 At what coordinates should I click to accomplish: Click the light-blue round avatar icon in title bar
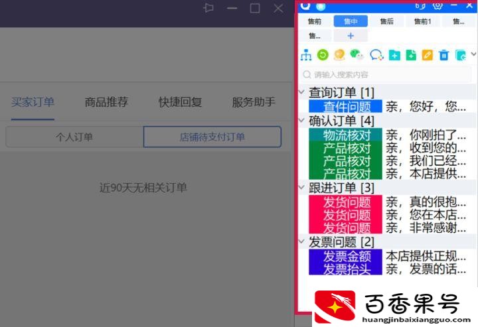tap(321, 6)
